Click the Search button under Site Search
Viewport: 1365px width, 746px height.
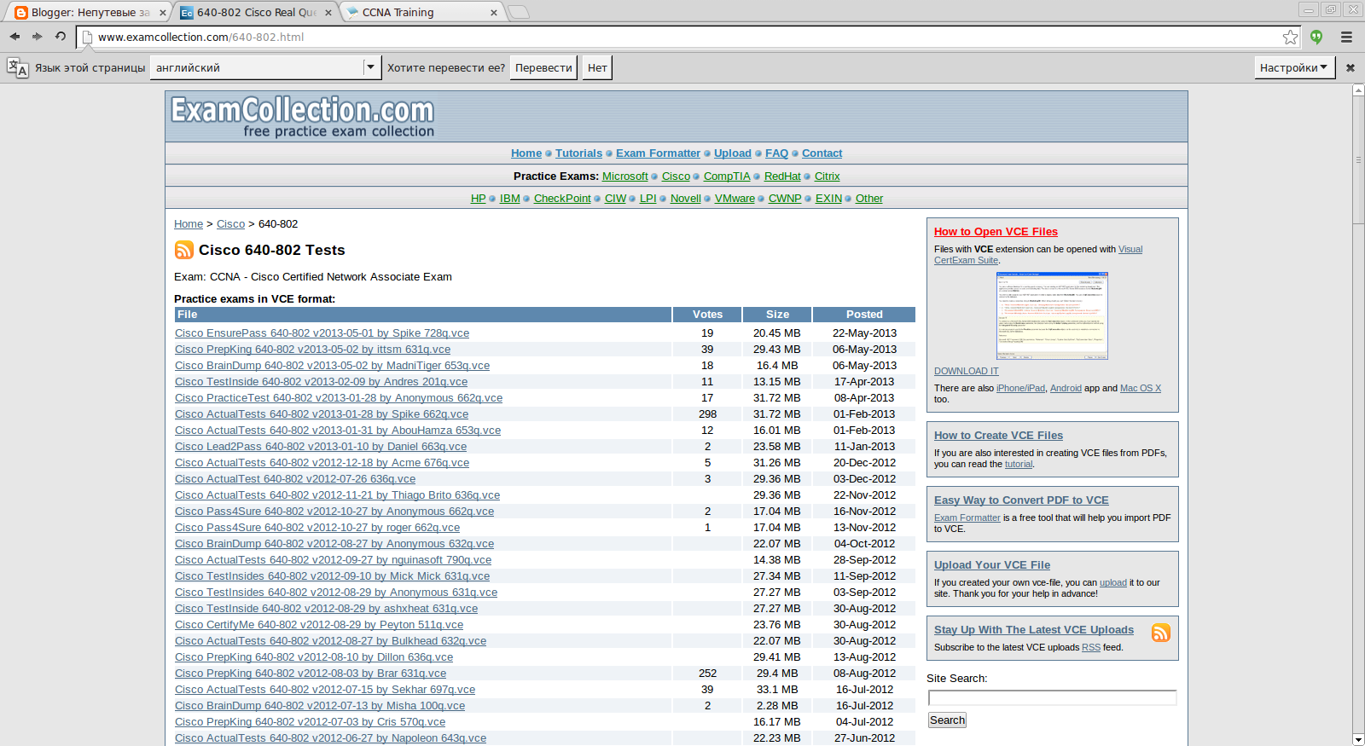947,720
